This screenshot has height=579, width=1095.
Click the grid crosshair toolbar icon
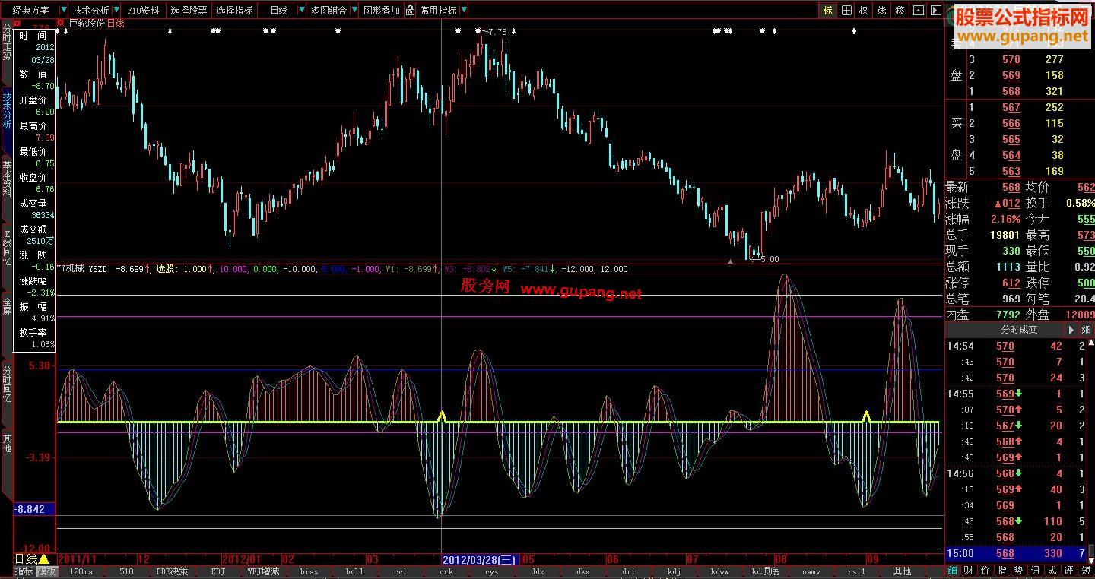[x=846, y=11]
